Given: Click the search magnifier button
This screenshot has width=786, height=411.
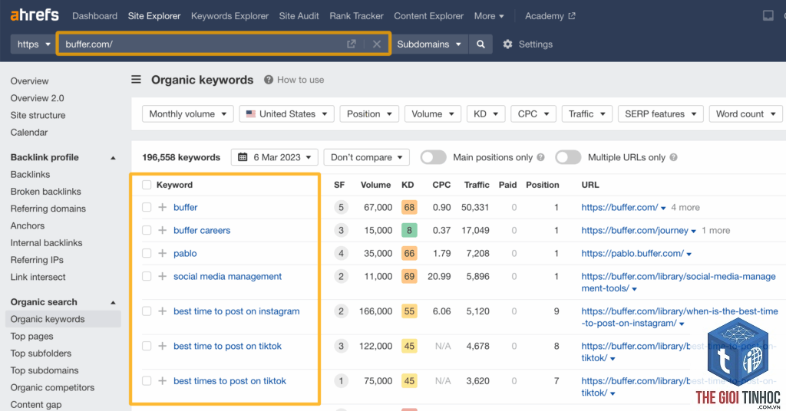Looking at the screenshot, I should click(481, 44).
